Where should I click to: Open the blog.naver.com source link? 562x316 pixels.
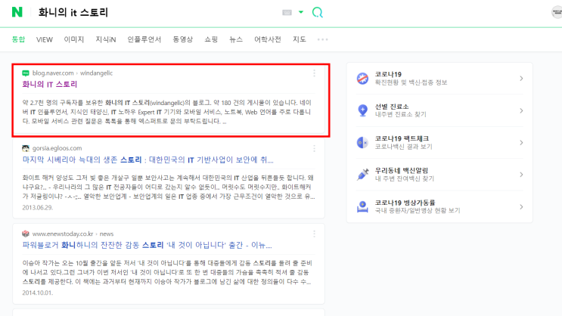[53, 73]
